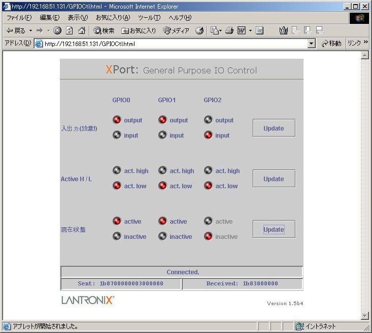
Task: Select act. low for GPIO0
Action: point(117,186)
